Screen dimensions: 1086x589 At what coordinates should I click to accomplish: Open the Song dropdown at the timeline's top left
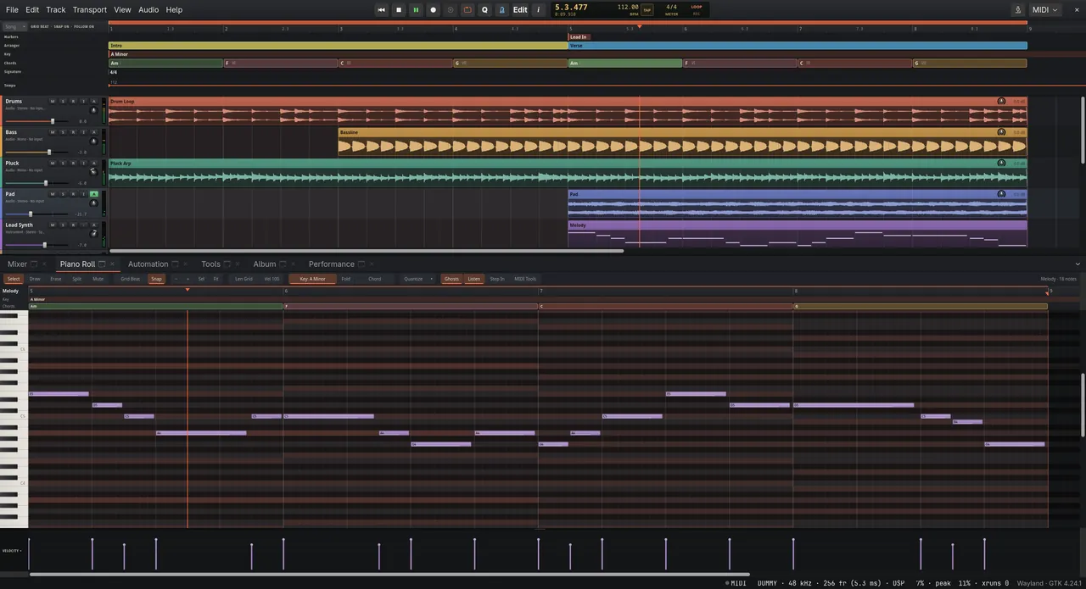click(14, 26)
